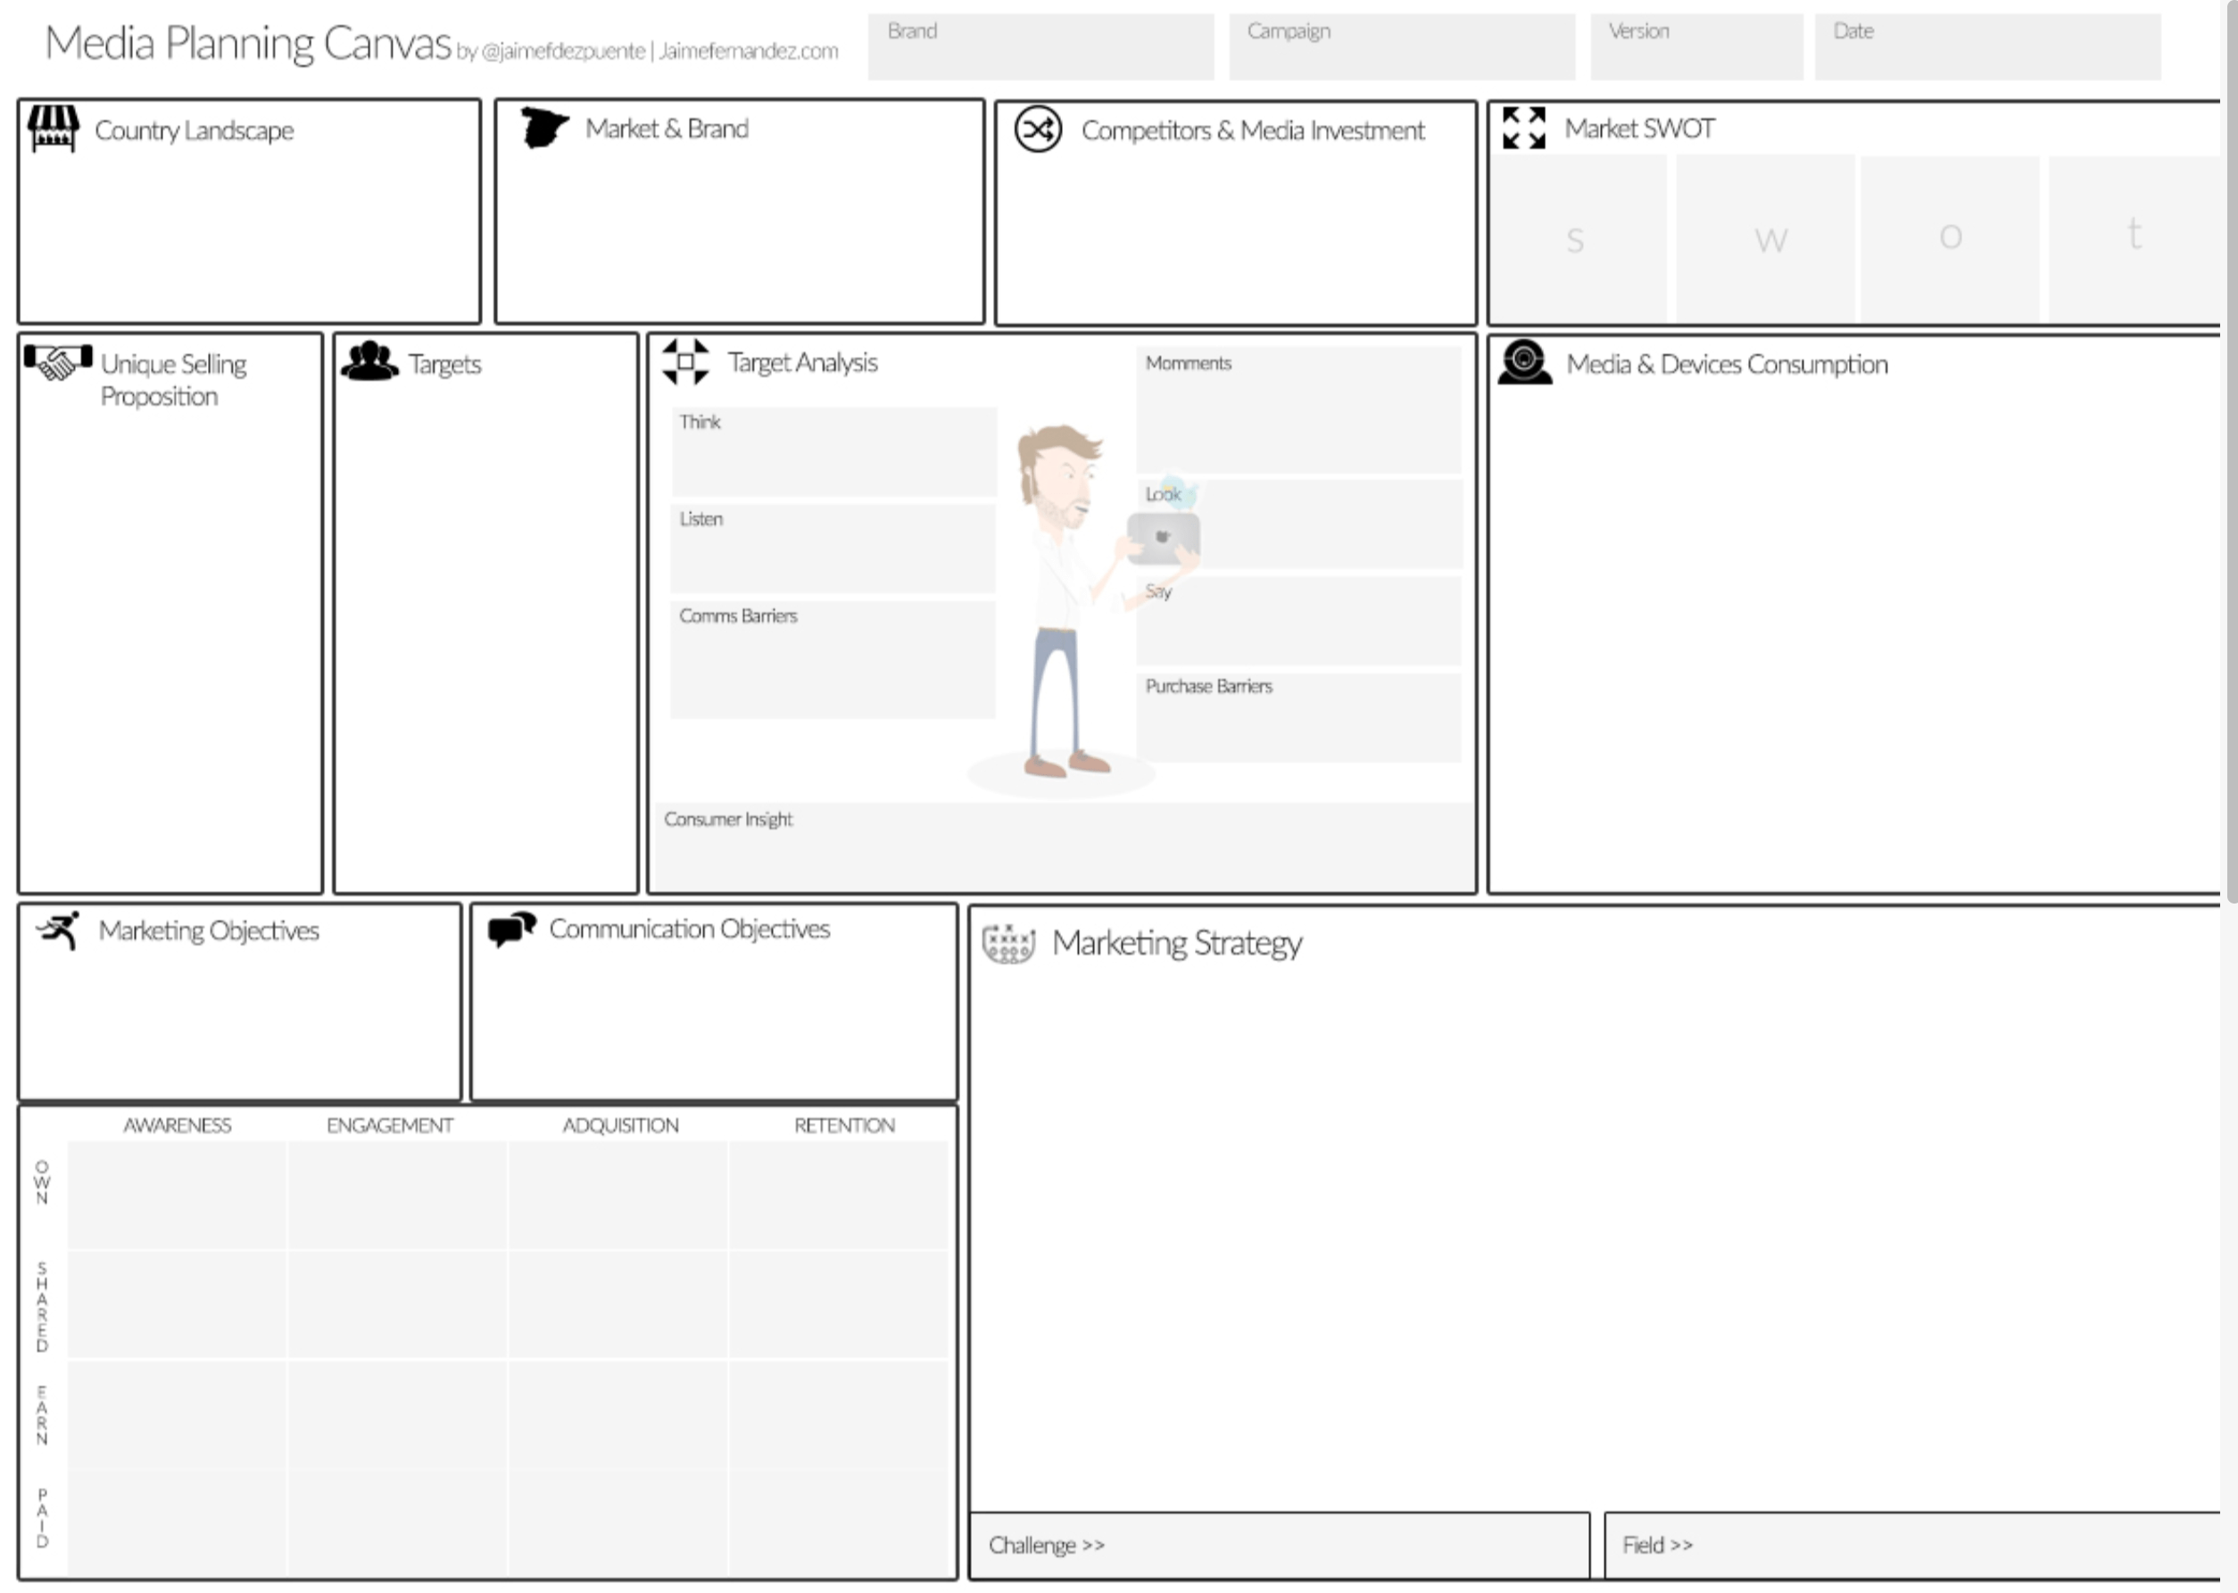Click the webcam icon for Media & Devices Consumption

pyautogui.click(x=1525, y=362)
